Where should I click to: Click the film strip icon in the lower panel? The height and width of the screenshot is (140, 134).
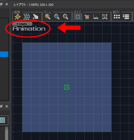3,120
